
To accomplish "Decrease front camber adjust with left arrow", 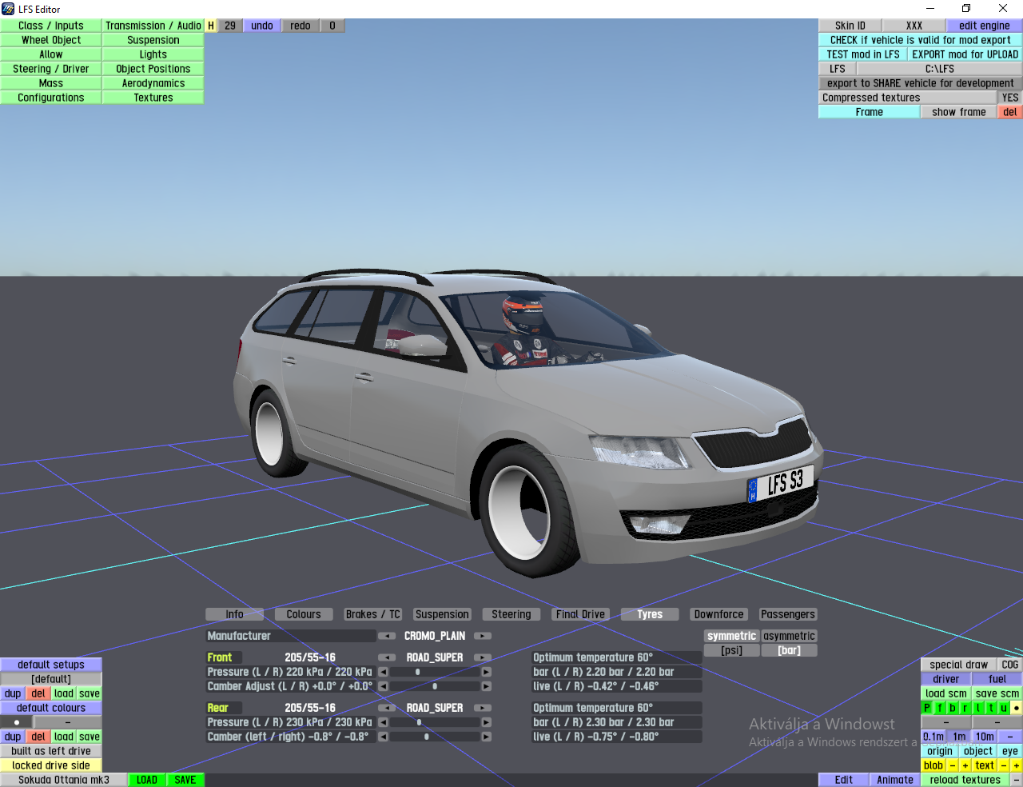I will (x=384, y=686).
